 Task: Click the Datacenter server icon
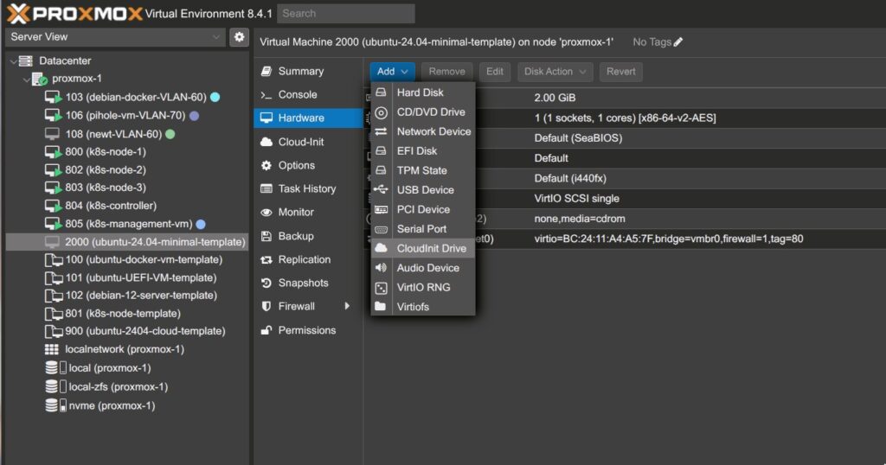tap(26, 61)
